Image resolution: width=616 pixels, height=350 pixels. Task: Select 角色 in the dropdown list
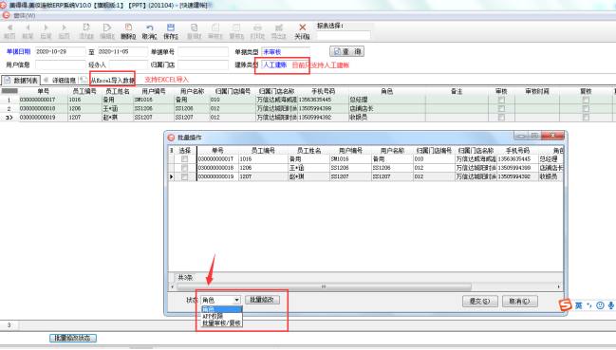click(221, 309)
